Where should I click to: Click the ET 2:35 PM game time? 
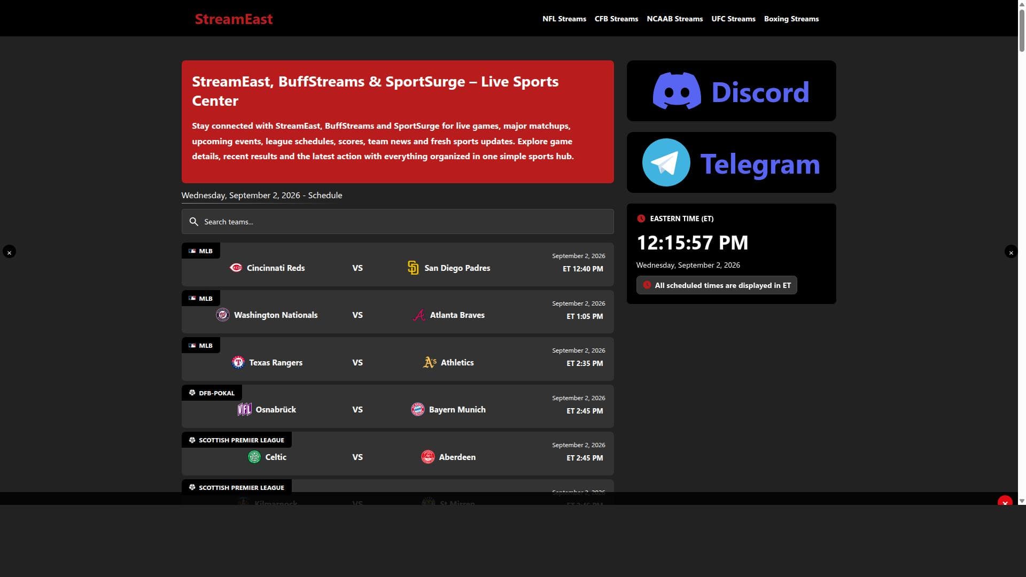coord(585,363)
